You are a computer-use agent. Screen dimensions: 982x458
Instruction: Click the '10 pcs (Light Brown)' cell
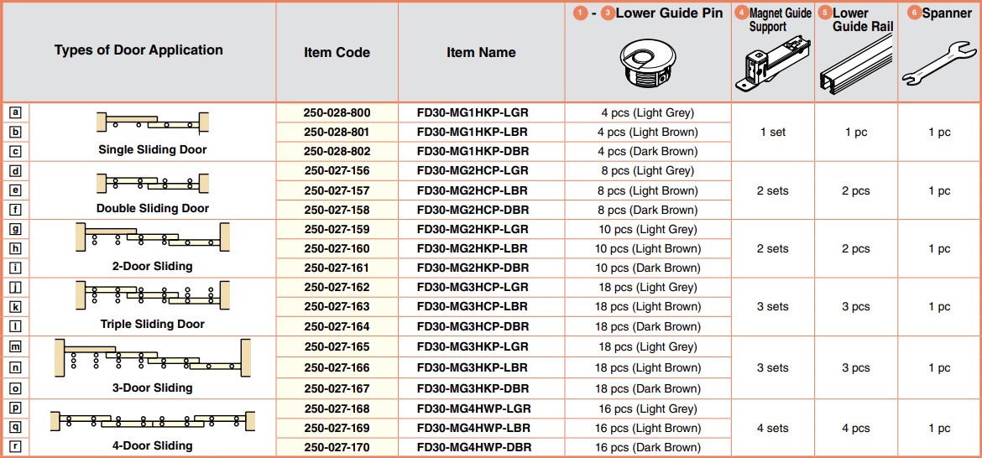click(648, 248)
